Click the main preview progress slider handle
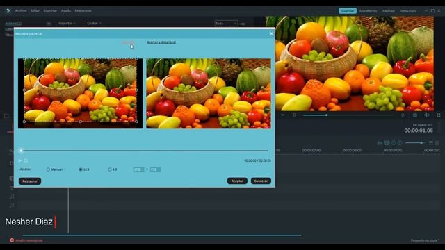The height and width of the screenshot is (250, 445). point(327,115)
